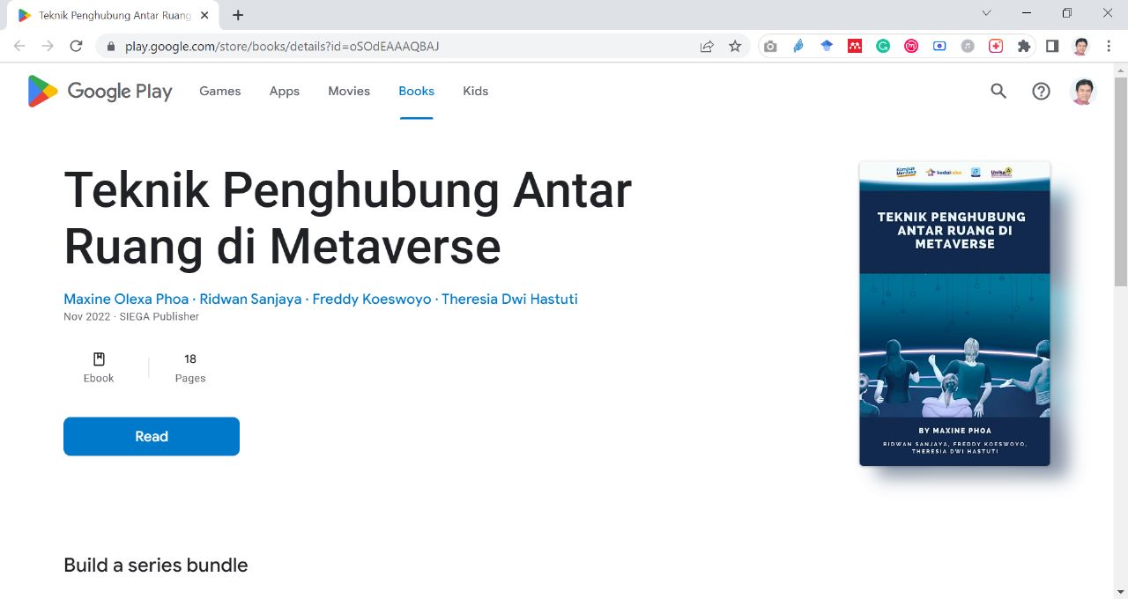Bookmark this page with the star icon
Screen dimensions: 1128x599
(x=735, y=47)
